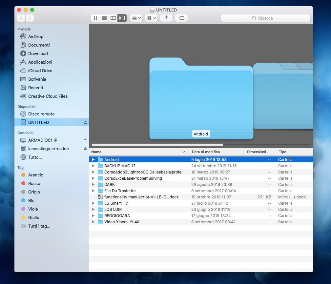This screenshot has width=331, height=284.
Task: Switch to list view in toolbar
Action: (104, 18)
